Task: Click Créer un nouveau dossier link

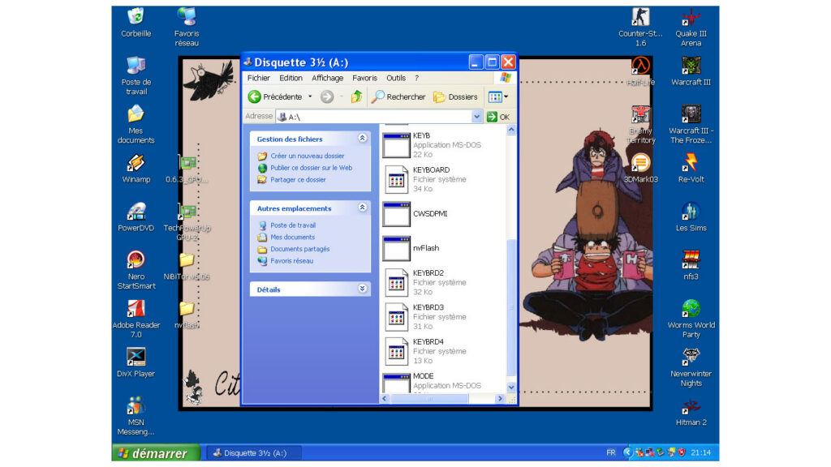Action: coord(307,156)
